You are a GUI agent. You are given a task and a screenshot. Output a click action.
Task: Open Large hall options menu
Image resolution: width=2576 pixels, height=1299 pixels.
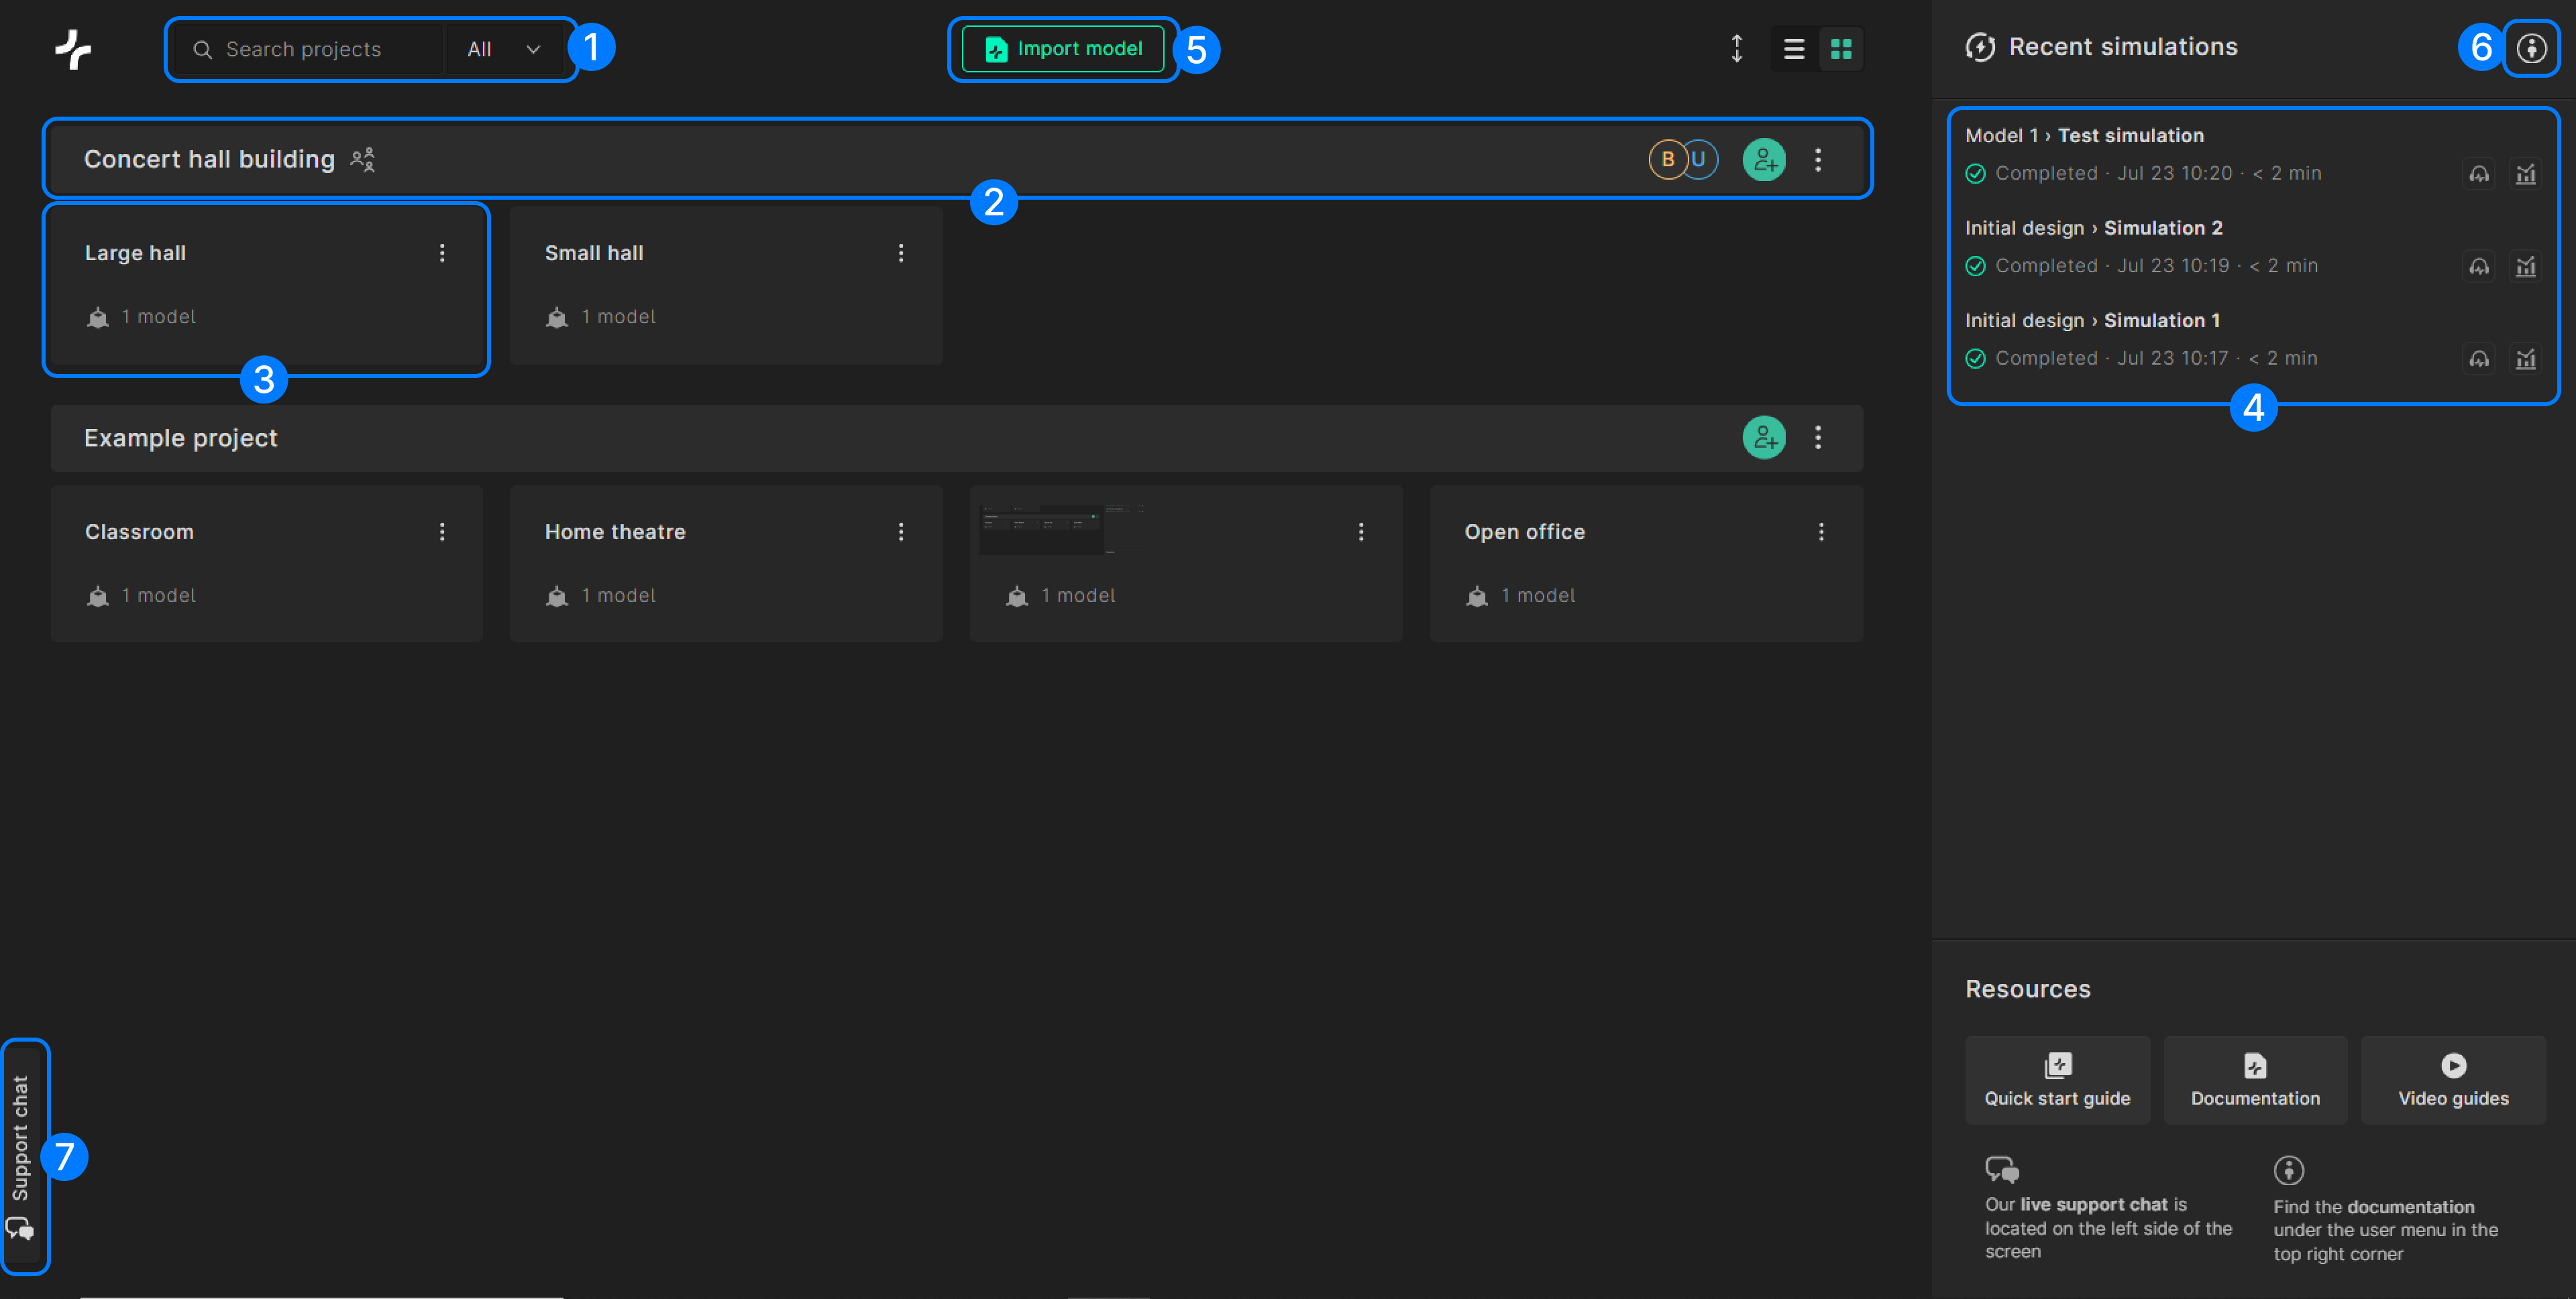coord(442,253)
